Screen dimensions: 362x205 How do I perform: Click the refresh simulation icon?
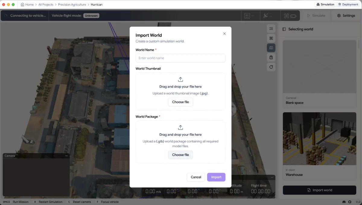pyautogui.click(x=271, y=67)
